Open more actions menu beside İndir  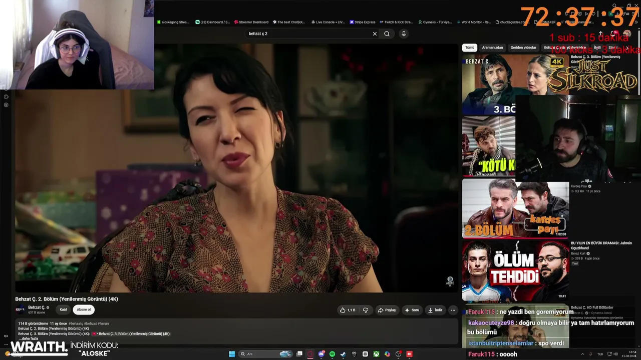pyautogui.click(x=453, y=310)
